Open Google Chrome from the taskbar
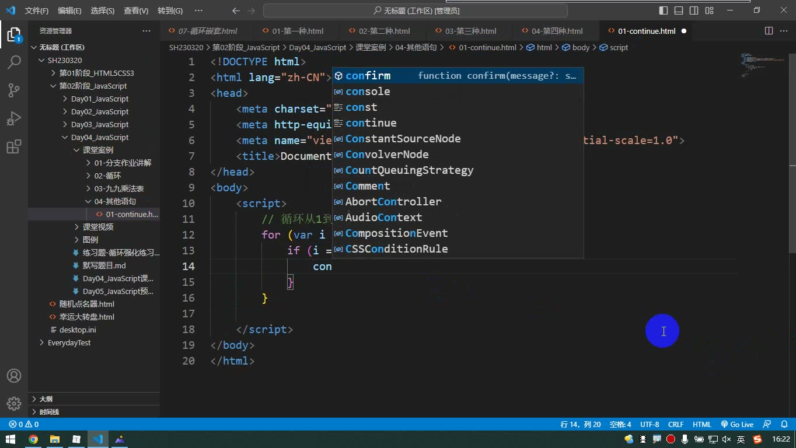The width and height of the screenshot is (796, 448). (33, 439)
